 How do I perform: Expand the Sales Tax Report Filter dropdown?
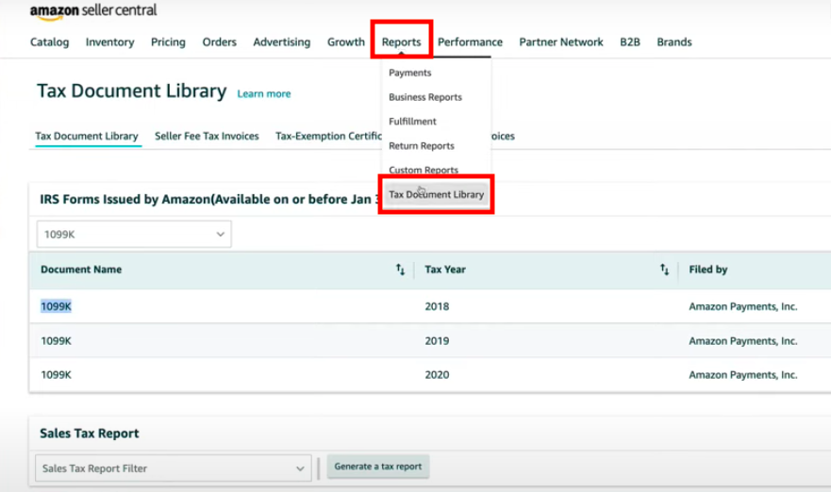[175, 467]
